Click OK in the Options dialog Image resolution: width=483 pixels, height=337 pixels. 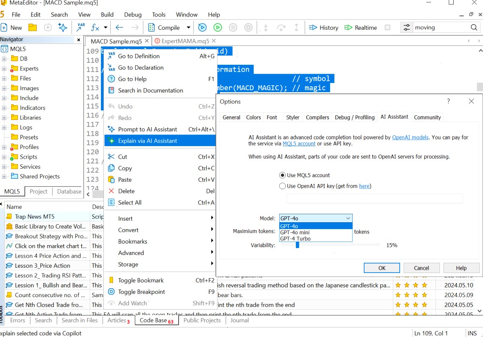tap(382, 268)
